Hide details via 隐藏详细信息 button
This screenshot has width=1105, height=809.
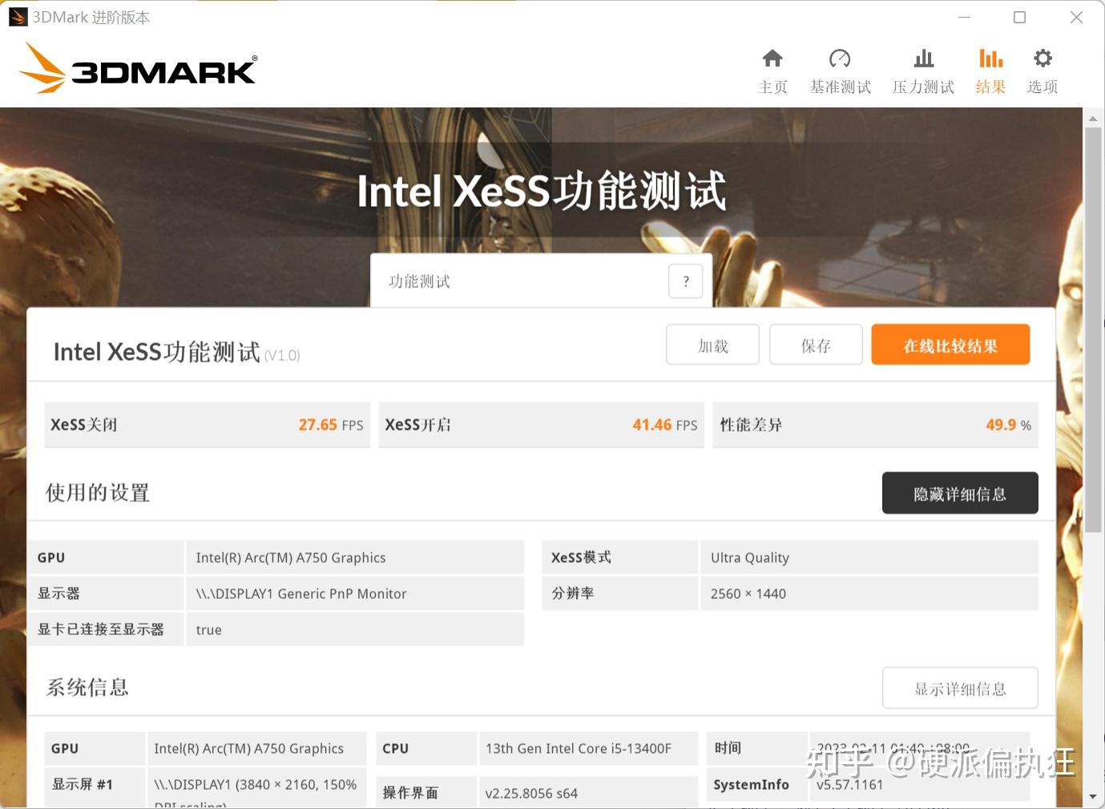pyautogui.click(x=959, y=493)
